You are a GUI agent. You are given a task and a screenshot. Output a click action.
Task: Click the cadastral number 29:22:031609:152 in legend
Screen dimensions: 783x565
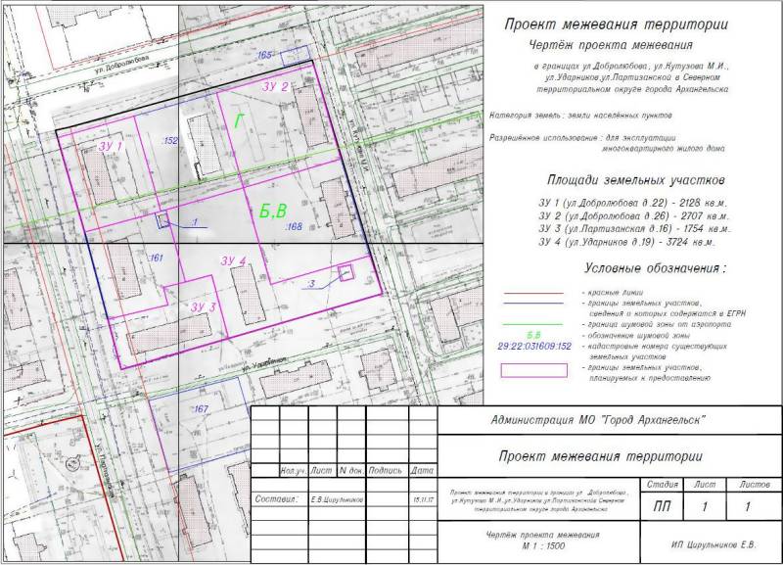[534, 347]
